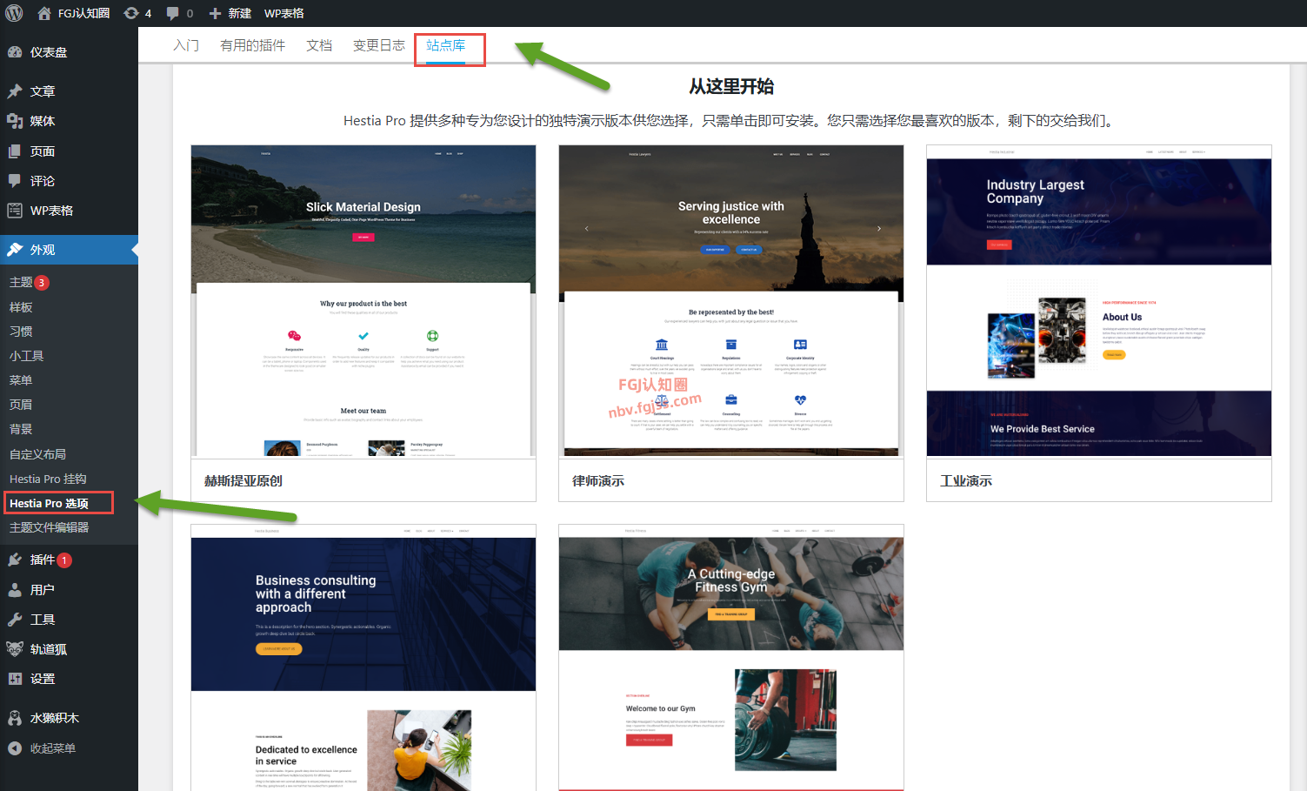Select the 律师演示 demo thumbnail
Image resolution: width=1307 pixels, height=791 pixels.
pyautogui.click(x=731, y=301)
